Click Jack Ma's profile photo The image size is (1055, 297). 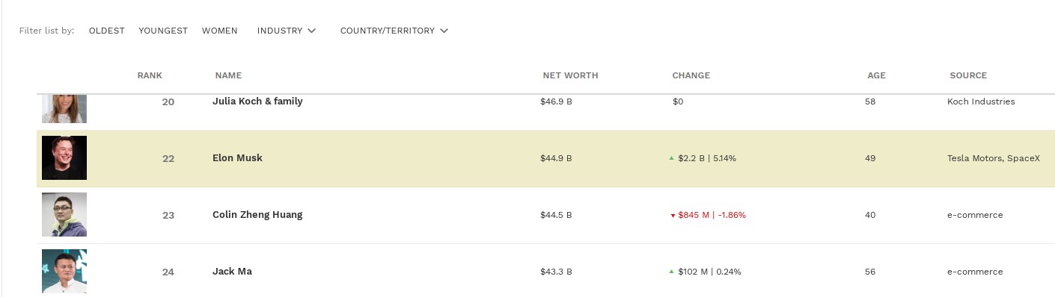click(64, 271)
